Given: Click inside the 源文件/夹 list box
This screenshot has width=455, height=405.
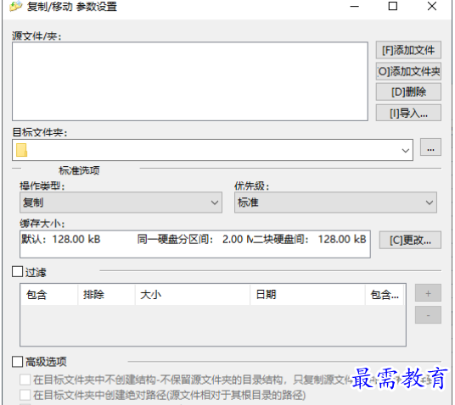Looking at the screenshot, I should point(190,81).
